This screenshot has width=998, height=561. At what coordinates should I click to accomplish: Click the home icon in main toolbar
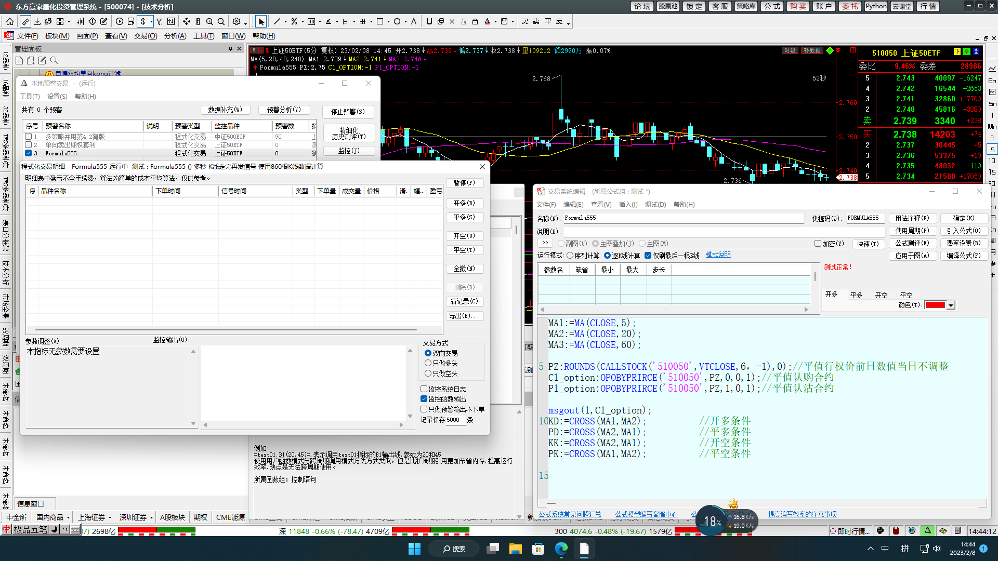coord(10,21)
